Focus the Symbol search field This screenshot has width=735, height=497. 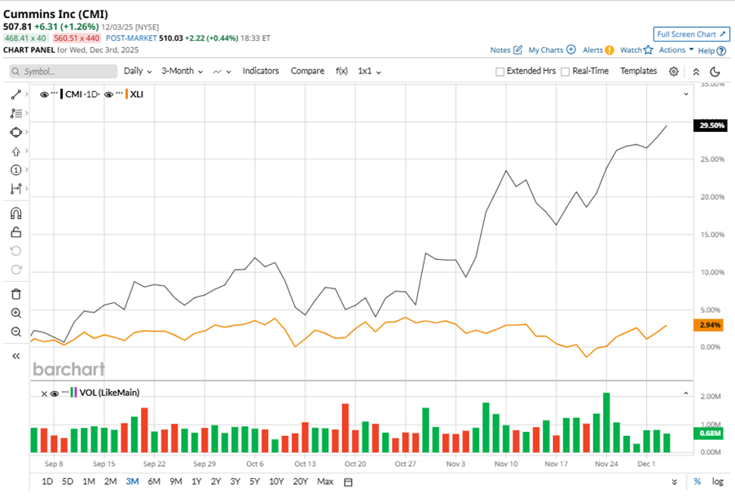[64, 71]
